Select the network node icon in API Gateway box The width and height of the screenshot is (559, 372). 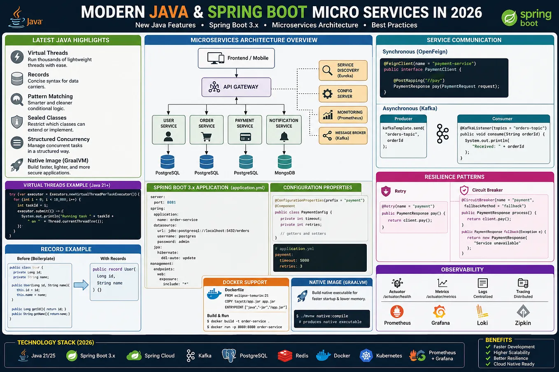(x=214, y=87)
